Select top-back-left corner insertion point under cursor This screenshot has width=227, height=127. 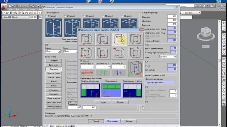click(119, 39)
